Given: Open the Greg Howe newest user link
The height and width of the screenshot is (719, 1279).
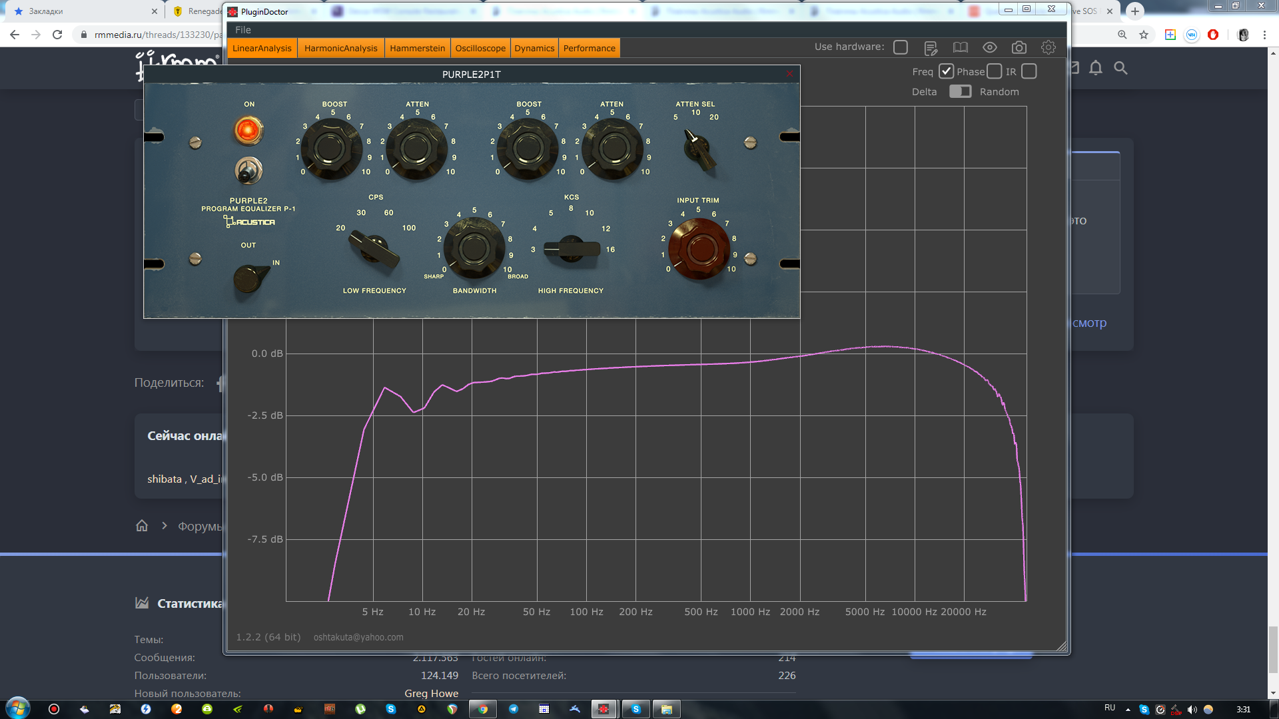Looking at the screenshot, I should [x=431, y=693].
